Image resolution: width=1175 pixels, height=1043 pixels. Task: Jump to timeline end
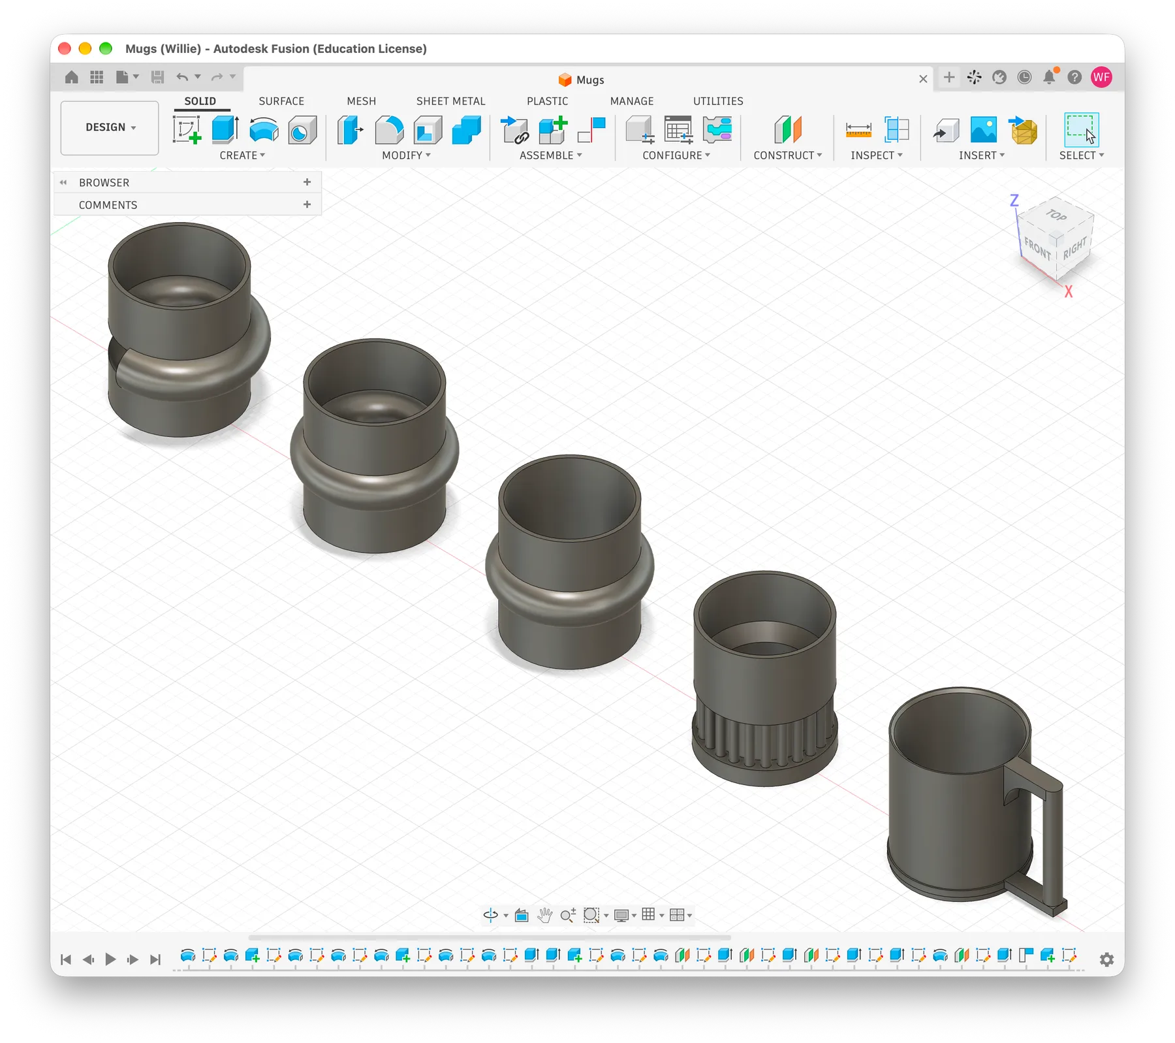pyautogui.click(x=155, y=959)
